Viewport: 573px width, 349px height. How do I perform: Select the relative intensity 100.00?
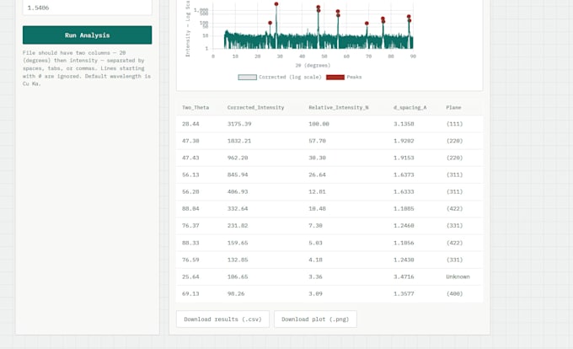click(319, 124)
